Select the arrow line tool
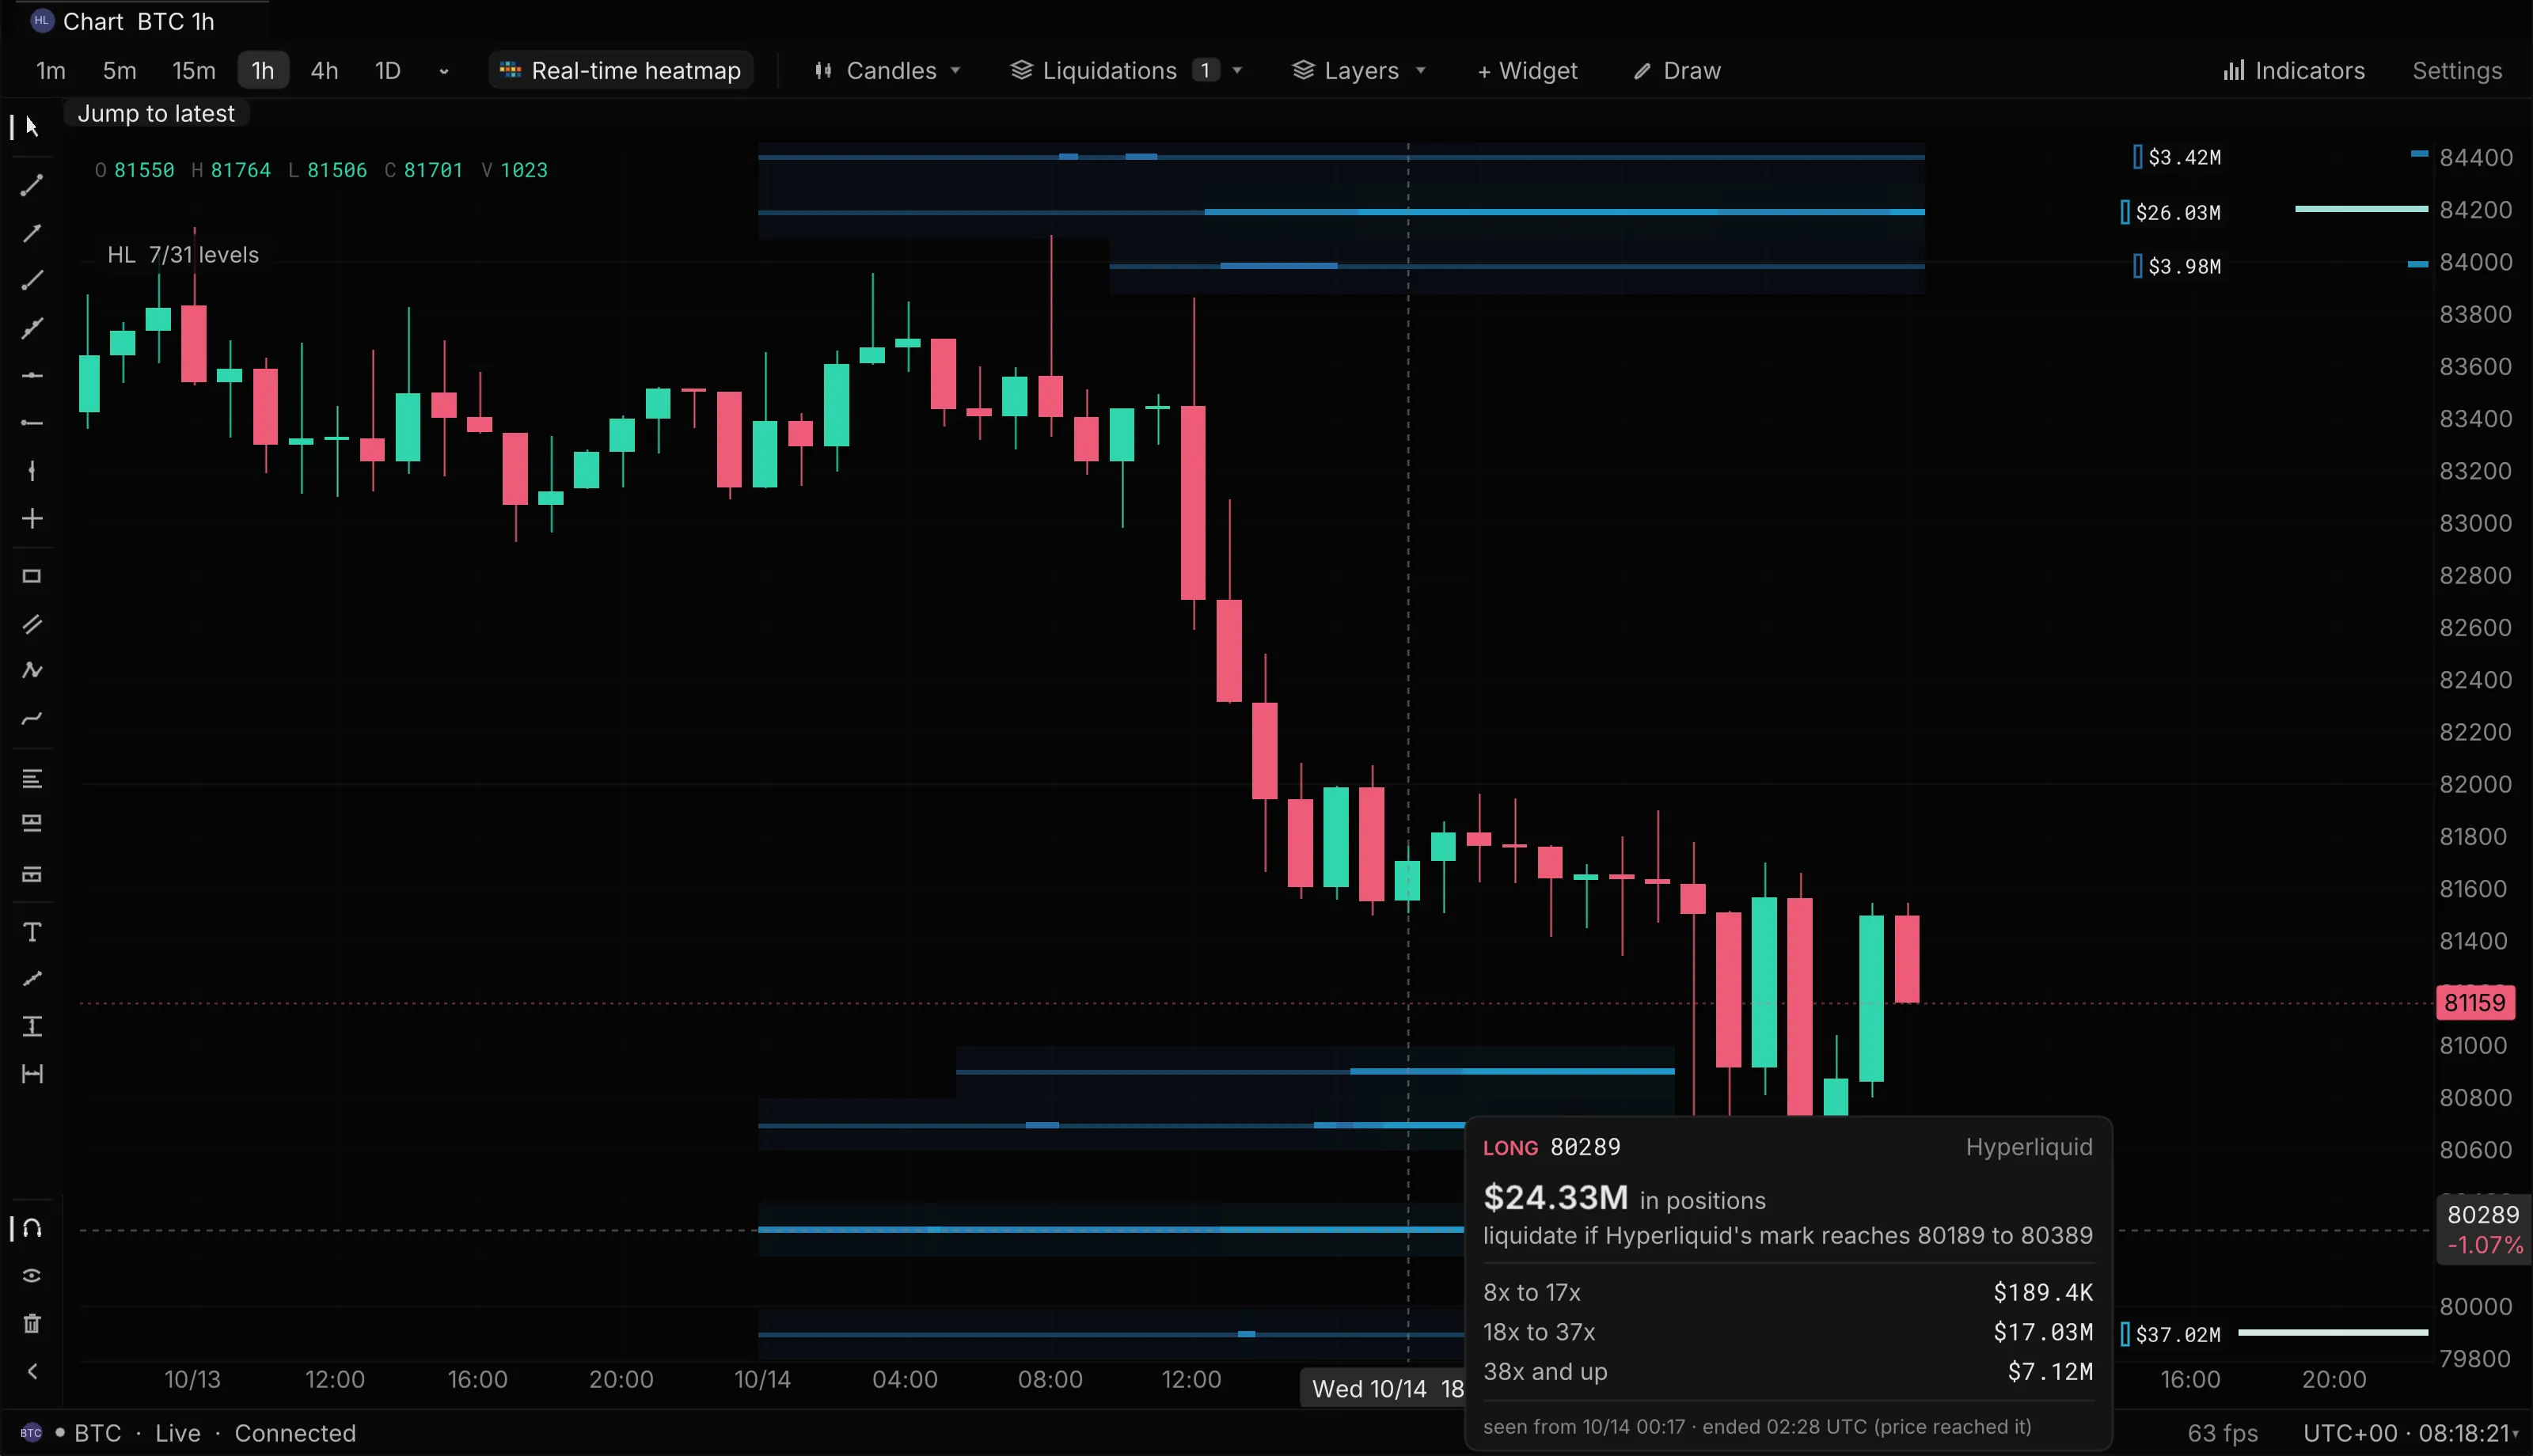 (x=32, y=233)
